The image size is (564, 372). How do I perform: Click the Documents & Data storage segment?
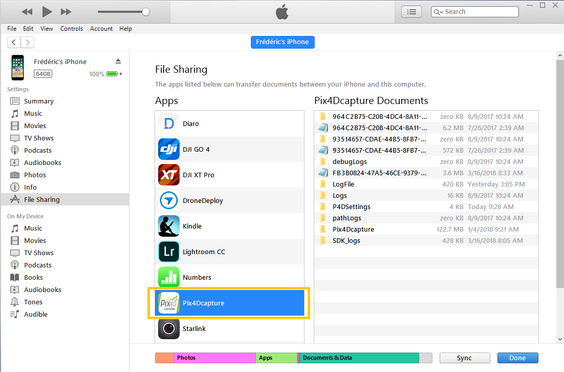(x=359, y=358)
